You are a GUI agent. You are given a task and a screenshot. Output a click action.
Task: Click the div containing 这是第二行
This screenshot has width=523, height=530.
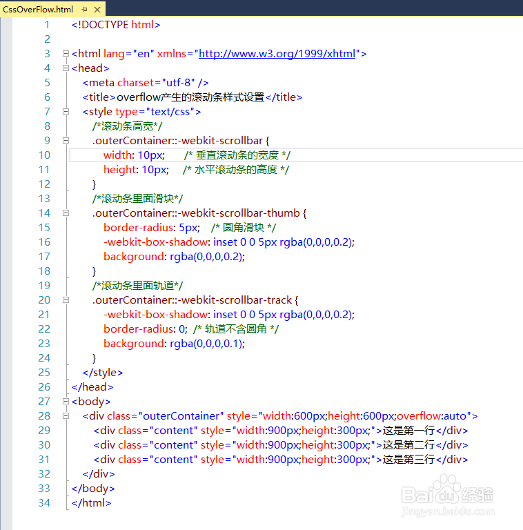pos(281,445)
